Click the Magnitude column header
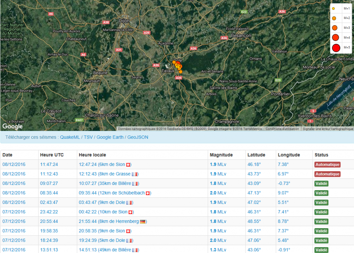The image size is (354, 253). point(221,155)
